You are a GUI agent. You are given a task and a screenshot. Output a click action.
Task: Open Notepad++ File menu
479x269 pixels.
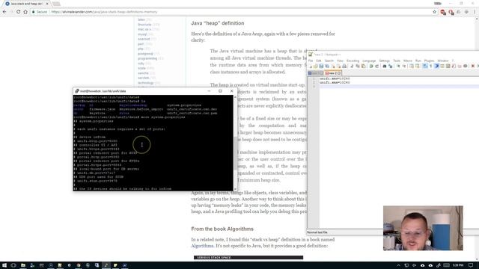311,61
